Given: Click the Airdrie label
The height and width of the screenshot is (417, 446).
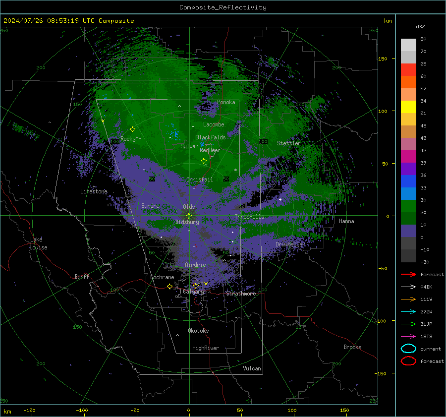Looking at the screenshot, I should coord(195,265).
